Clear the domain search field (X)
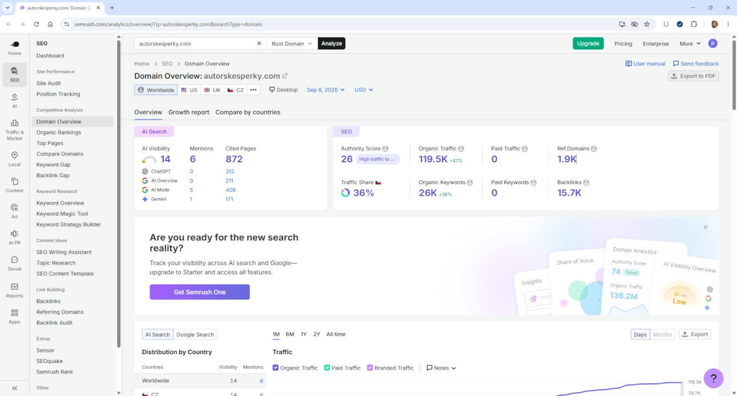Viewport: 737px width, 396px height. (x=259, y=43)
